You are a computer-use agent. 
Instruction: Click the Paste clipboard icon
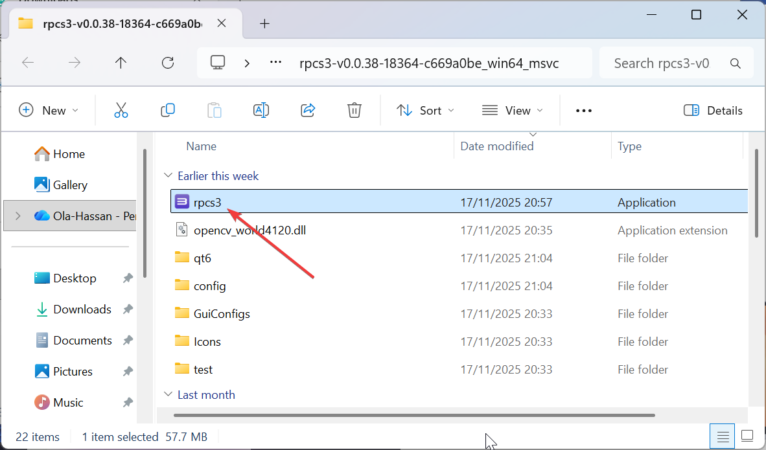214,110
